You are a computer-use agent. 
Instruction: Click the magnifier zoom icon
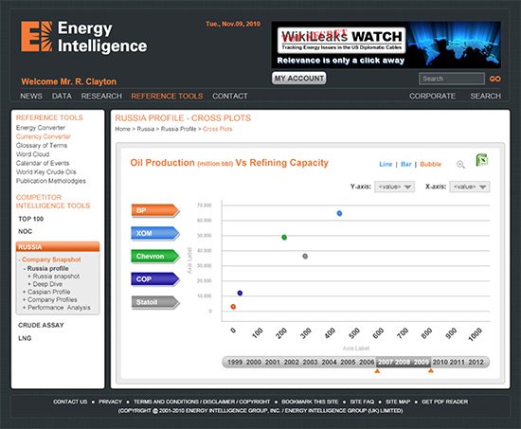460,164
